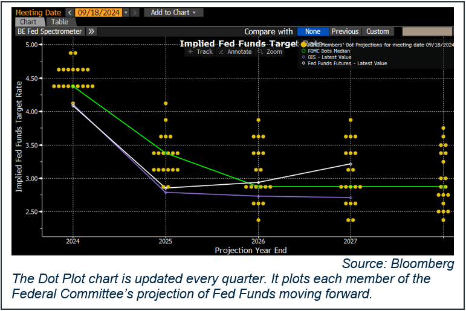Go to next meeting date arrow
Image resolution: width=466 pixels, height=311 pixels.
135,13
